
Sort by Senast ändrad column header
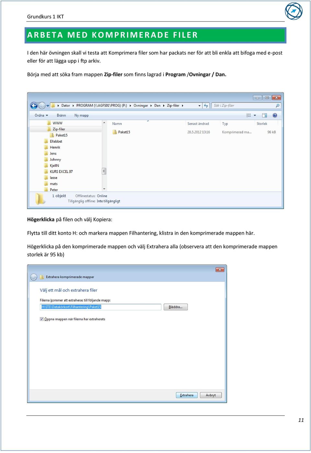pyautogui.click(x=198, y=124)
